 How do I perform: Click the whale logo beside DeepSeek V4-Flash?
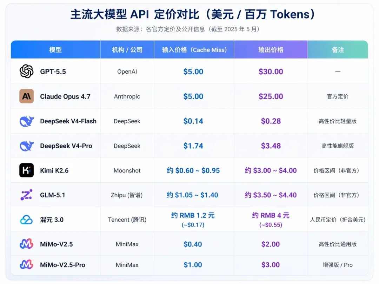[27, 121]
